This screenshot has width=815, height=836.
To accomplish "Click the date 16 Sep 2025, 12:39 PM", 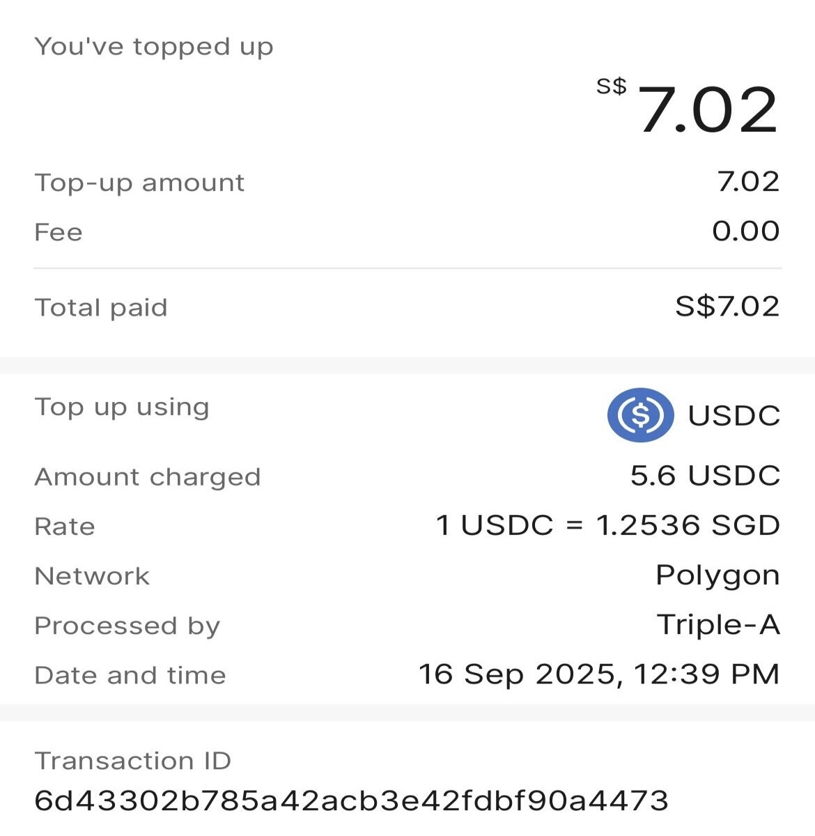I will [599, 674].
